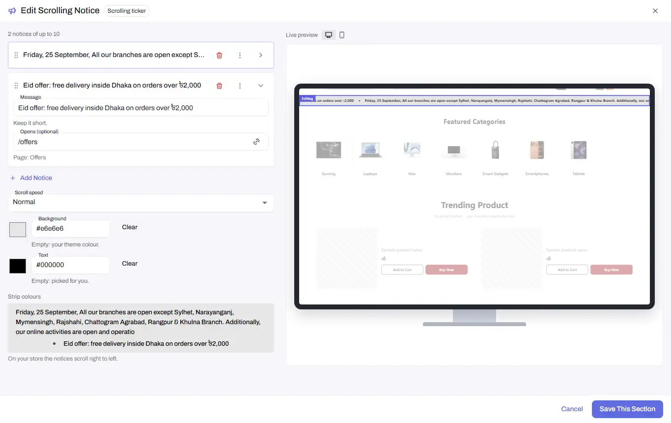
Task: Click the "Page: Offers" text
Action: pyautogui.click(x=29, y=157)
